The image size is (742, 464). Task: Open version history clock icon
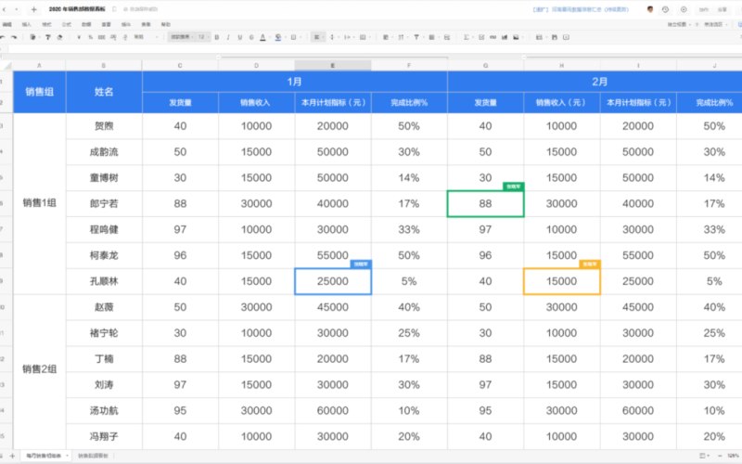tap(665, 9)
